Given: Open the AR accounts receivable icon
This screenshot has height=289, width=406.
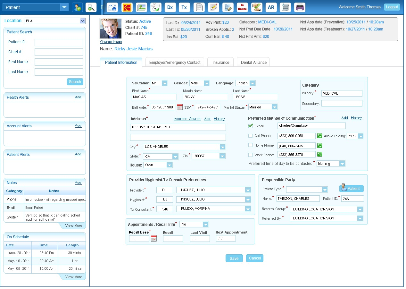Looking at the screenshot, I should pyautogui.click(x=271, y=7).
